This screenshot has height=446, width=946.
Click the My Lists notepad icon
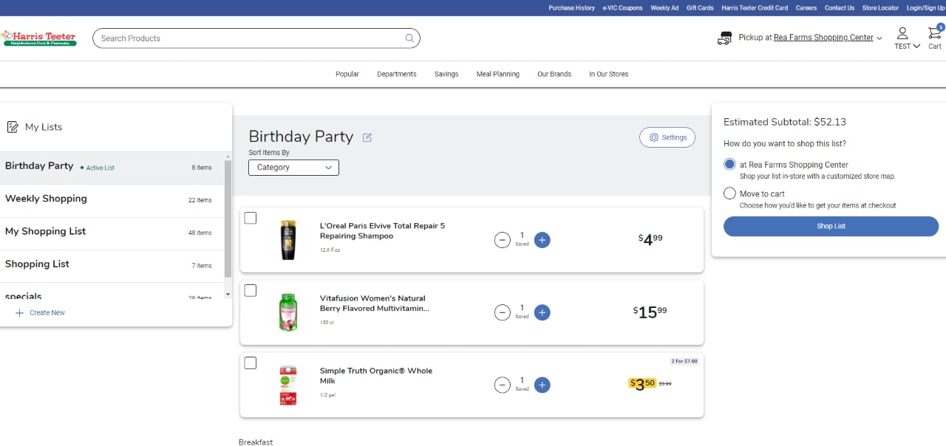pos(13,127)
